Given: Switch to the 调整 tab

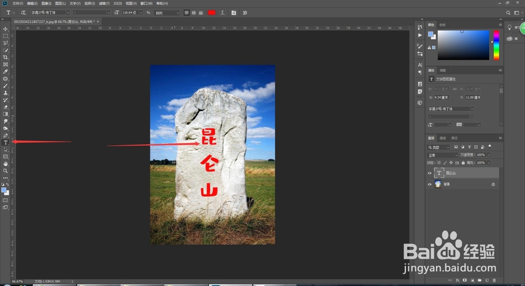Looking at the screenshot, I should click(x=443, y=71).
